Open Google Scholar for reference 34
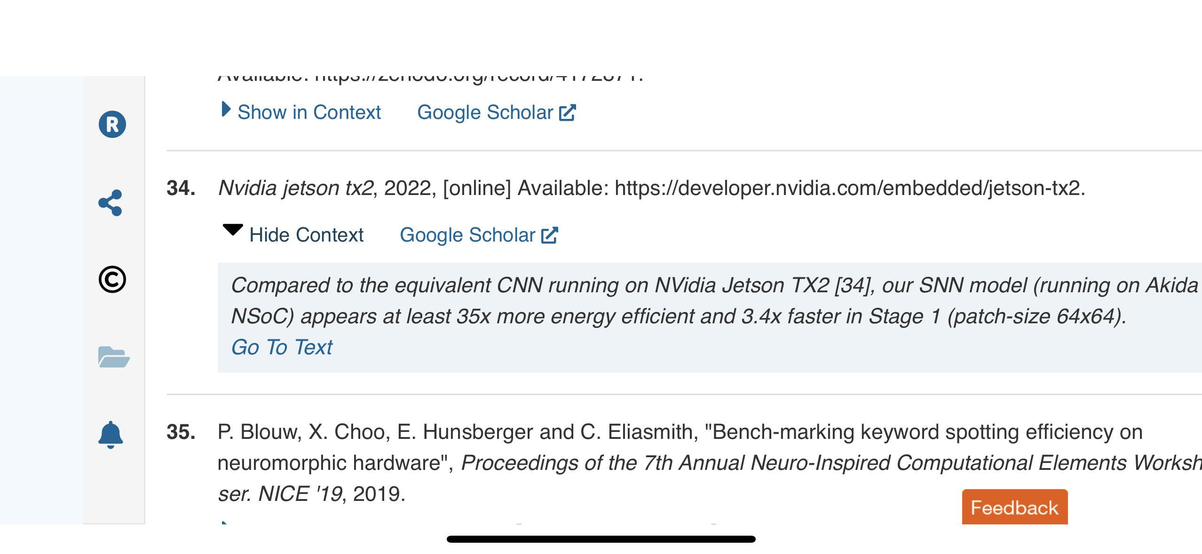The image size is (1202, 554). (467, 235)
